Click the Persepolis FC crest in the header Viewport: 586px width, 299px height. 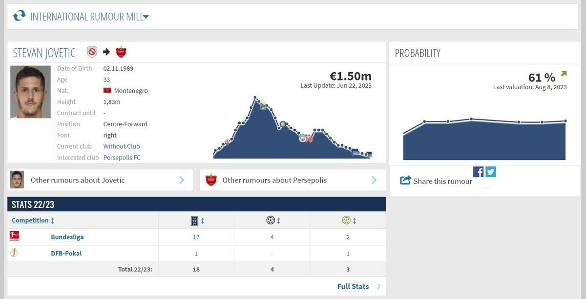coord(121,52)
